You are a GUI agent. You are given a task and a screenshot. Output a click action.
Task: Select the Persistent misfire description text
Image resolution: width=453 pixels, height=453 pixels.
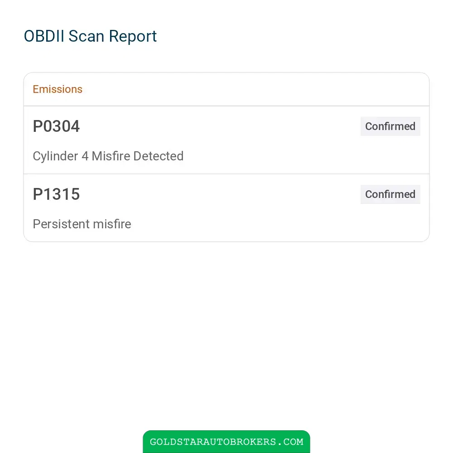coord(82,224)
